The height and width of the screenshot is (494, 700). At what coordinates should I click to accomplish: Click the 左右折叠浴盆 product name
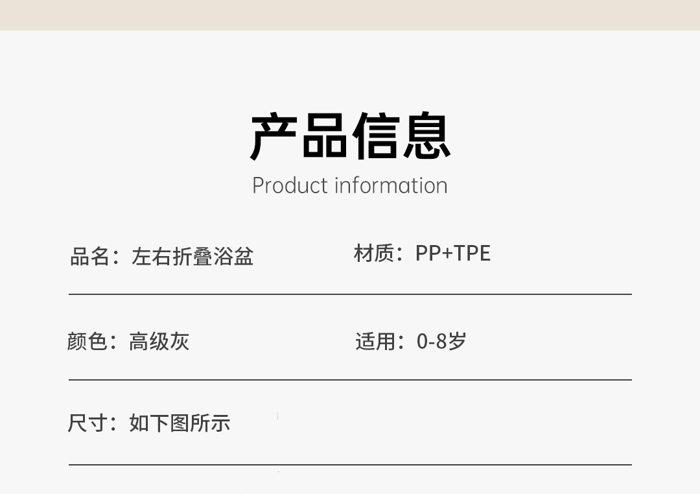pyautogui.click(x=192, y=256)
